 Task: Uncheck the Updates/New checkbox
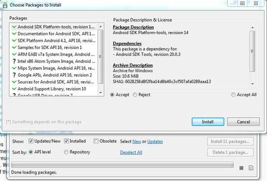coord(31,141)
